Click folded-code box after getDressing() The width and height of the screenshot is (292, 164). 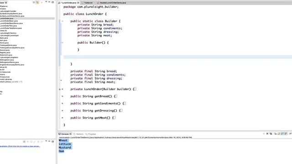pyautogui.click(x=121, y=110)
